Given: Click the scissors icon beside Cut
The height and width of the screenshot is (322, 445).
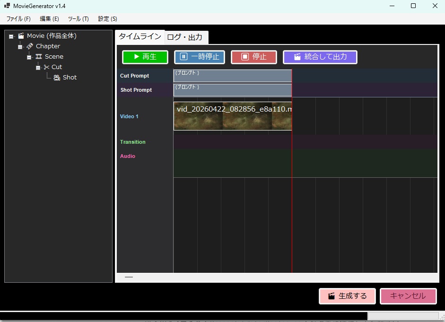Looking at the screenshot, I should pyautogui.click(x=46, y=67).
